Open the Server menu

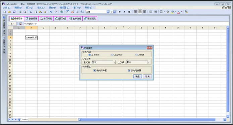click(65, 7)
